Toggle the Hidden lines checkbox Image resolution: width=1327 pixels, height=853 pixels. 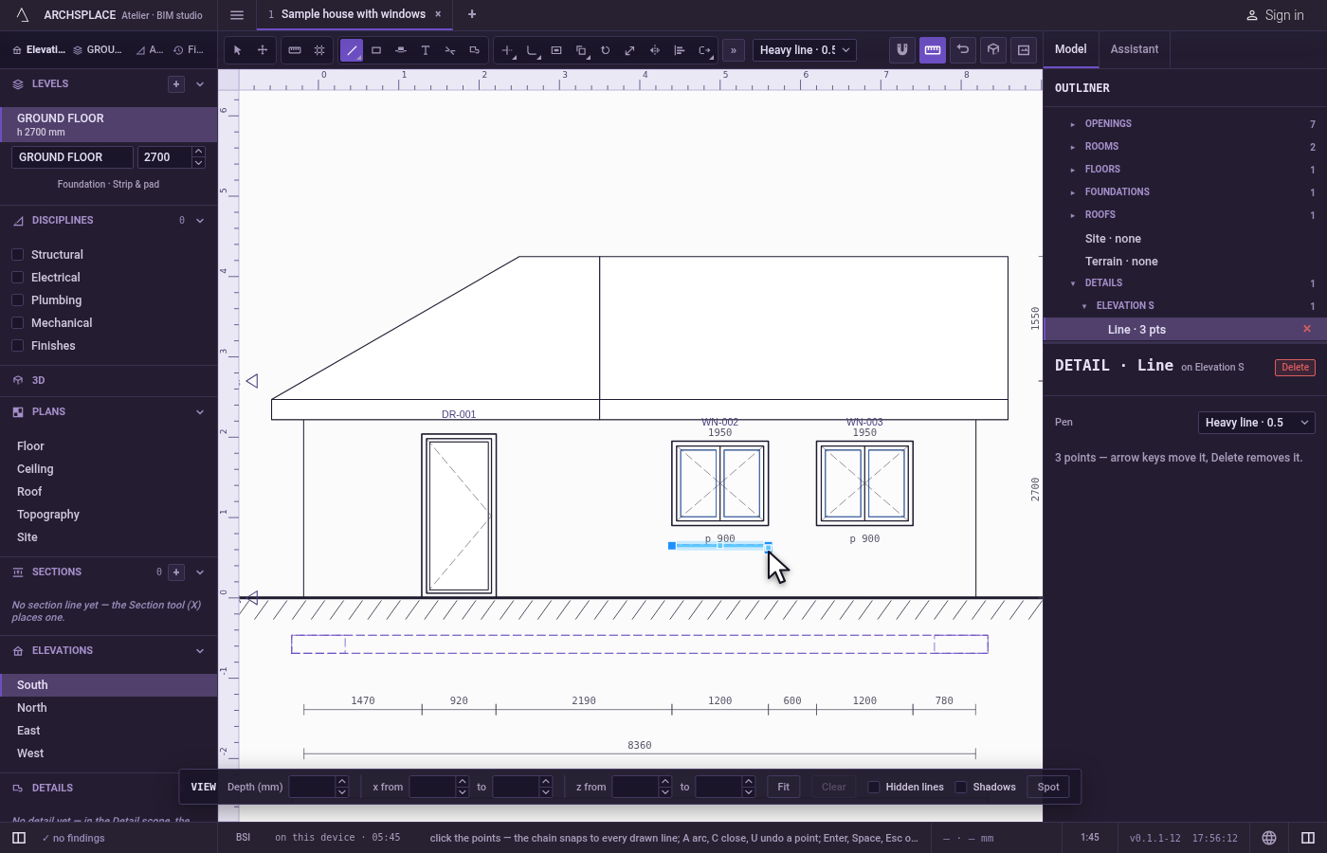click(874, 788)
